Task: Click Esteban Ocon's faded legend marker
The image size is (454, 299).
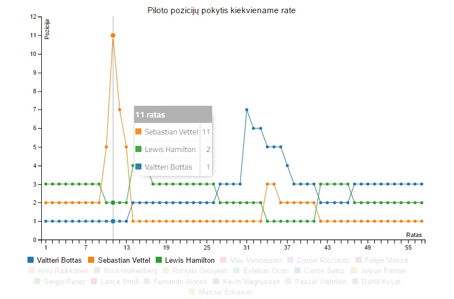Action: [237, 270]
